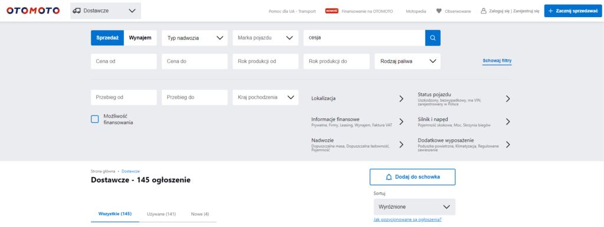Image resolution: width=604 pixels, height=227 pixels.
Task: Open Finansowanie na OTOMOTO link
Action: 367,12
